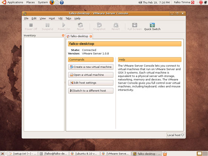Viewport: 208px width, 156px height.
Task: Click Open a virtual machine button
Action: 91,75
